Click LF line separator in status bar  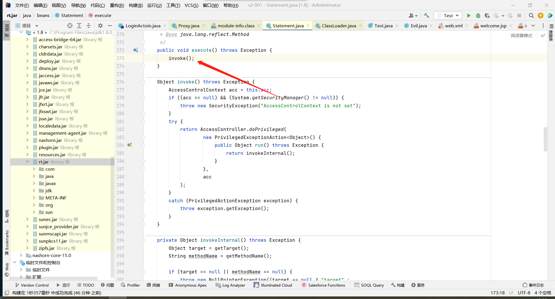(511, 293)
